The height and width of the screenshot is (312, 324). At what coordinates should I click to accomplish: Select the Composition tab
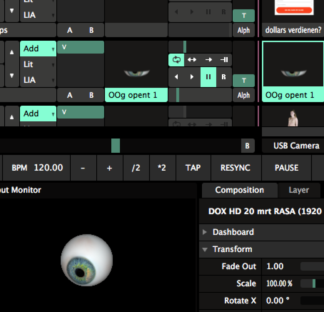pyautogui.click(x=239, y=190)
